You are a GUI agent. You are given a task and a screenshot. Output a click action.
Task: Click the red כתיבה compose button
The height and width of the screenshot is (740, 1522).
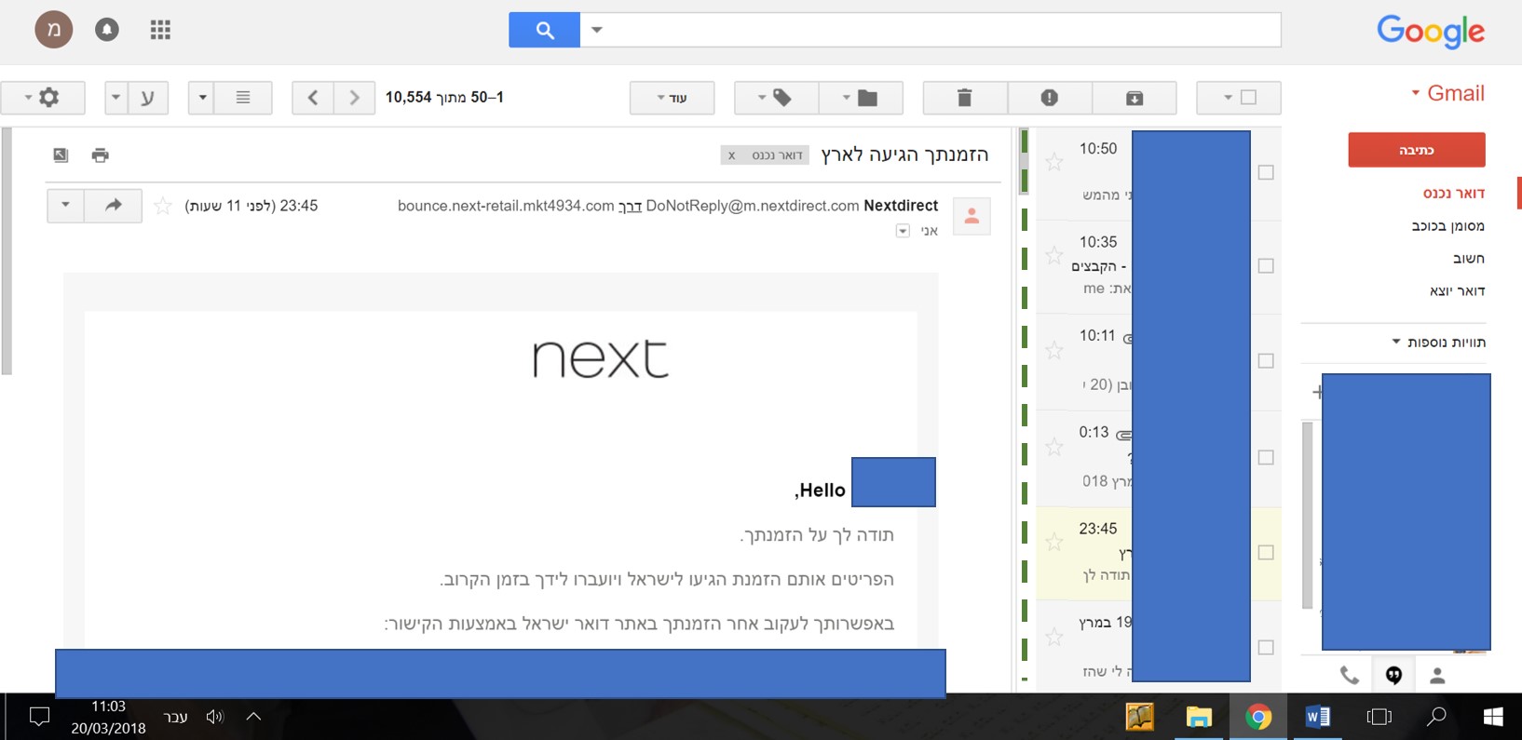(1417, 150)
